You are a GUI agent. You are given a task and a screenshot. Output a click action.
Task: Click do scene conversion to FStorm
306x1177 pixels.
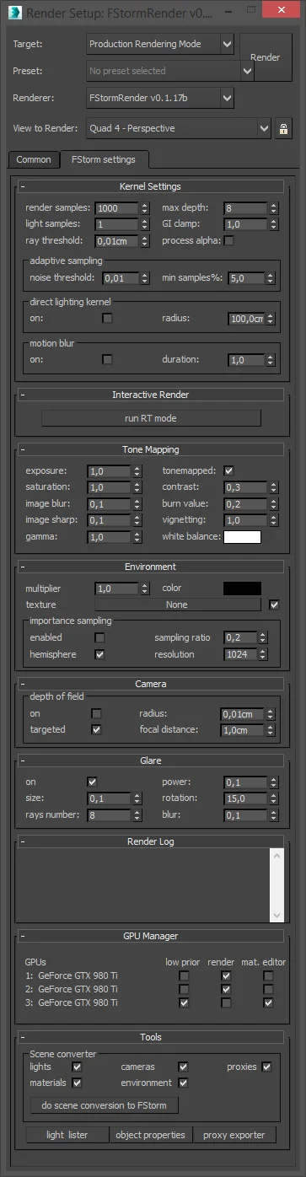pyautogui.click(x=105, y=1104)
